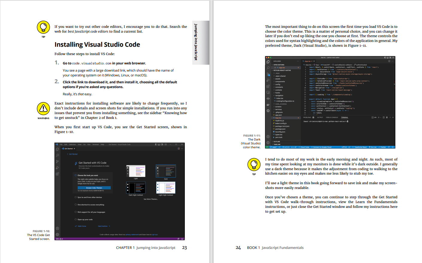Click Explorer icon in Figure 1-11 activity bar
The width and height of the screenshot is (422, 263).
268,62
